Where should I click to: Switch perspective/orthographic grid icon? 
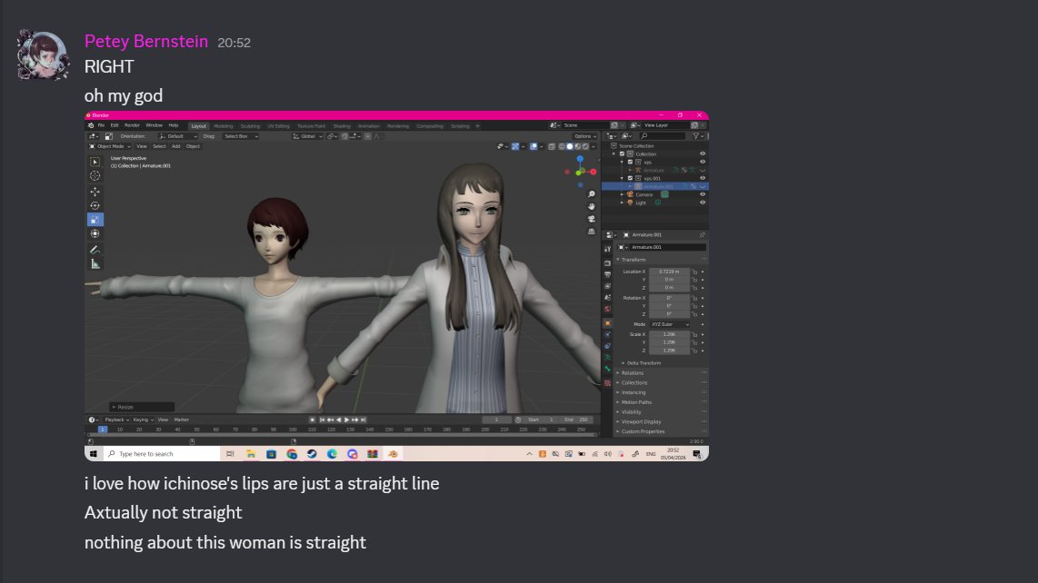[591, 232]
